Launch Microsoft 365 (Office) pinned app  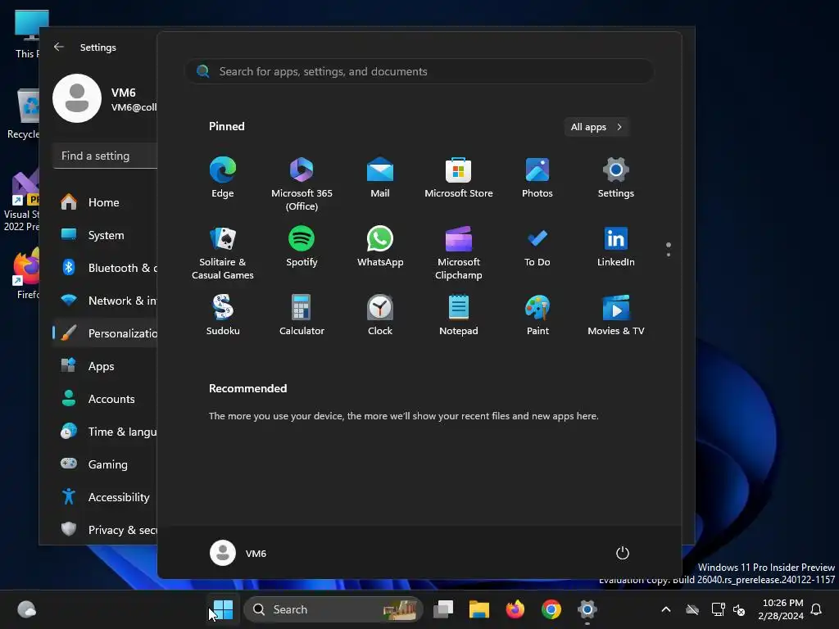[302, 183]
